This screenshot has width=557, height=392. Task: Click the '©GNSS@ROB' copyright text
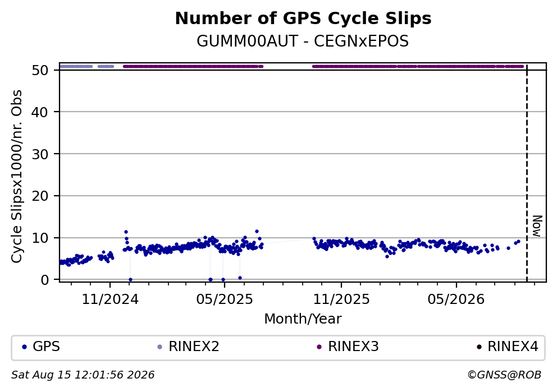504,375
